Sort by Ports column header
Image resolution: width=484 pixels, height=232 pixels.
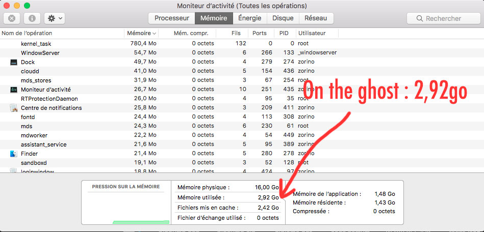point(261,33)
